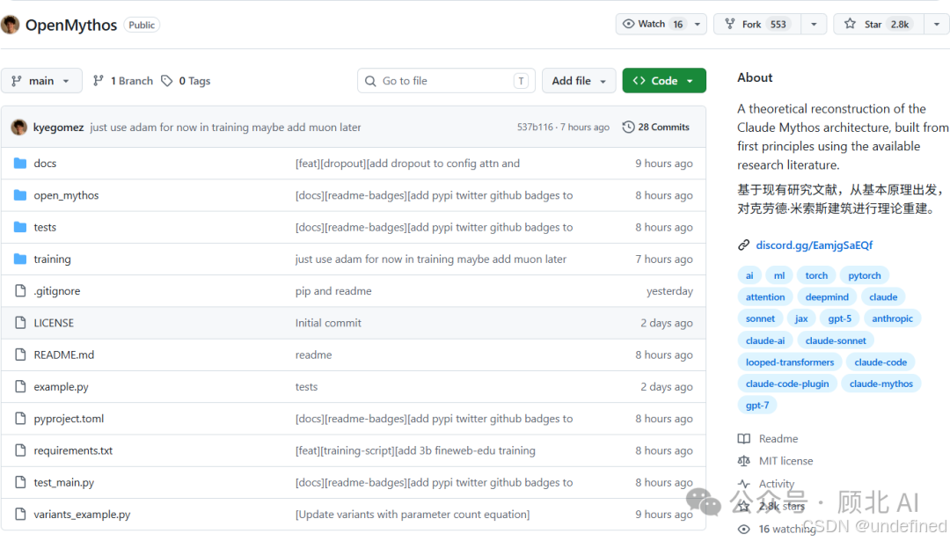This screenshot has width=950, height=541.
Task: Click the requirements.txt file icon
Action: [20, 450]
